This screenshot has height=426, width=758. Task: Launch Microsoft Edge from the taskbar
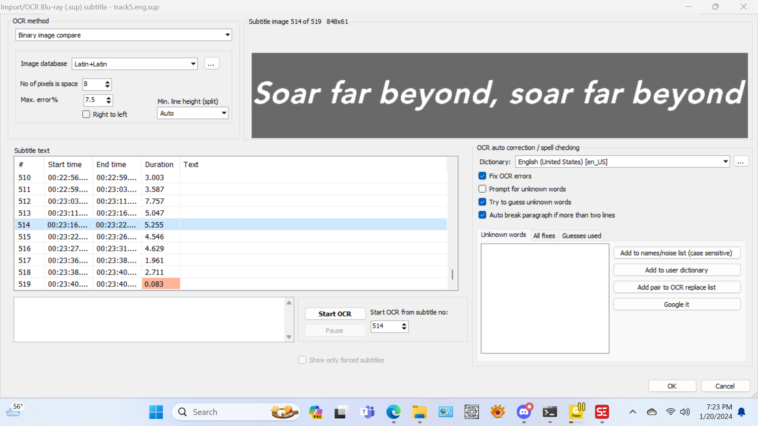[x=393, y=412]
